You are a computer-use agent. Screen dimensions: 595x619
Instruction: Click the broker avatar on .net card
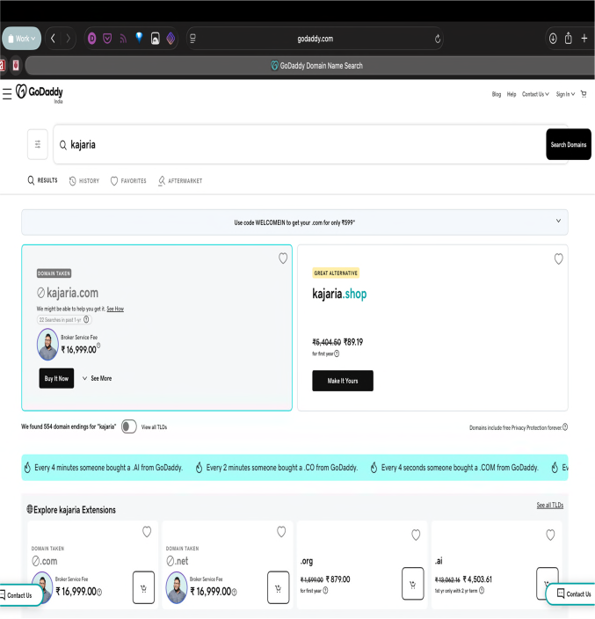(x=177, y=588)
